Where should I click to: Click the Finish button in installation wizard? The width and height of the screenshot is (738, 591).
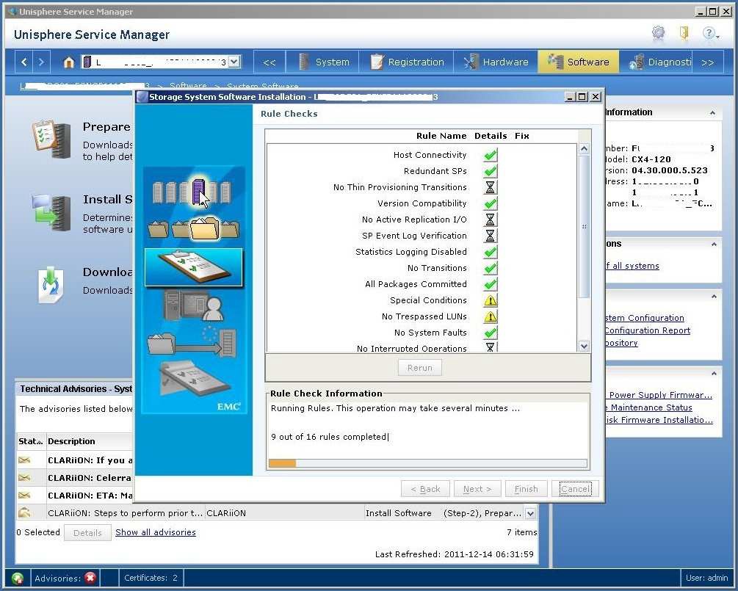527,489
